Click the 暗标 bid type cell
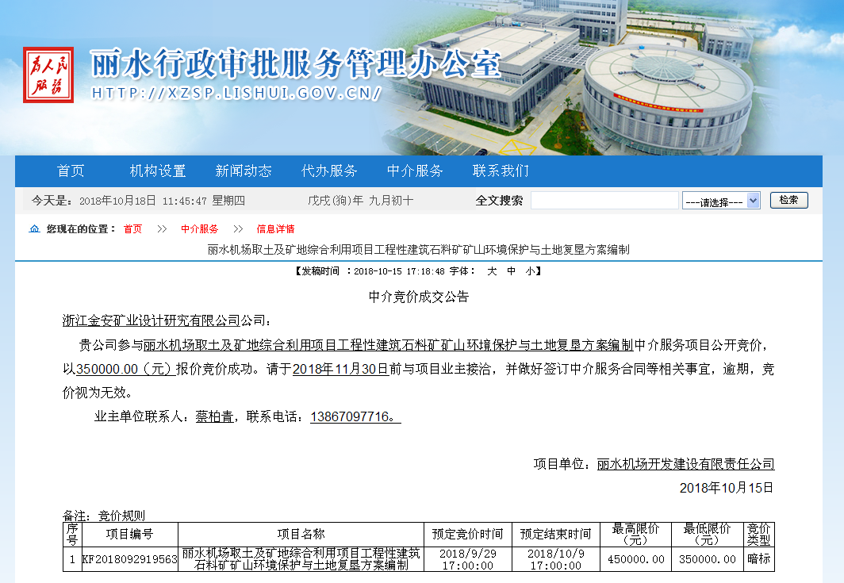844x583 pixels. 758,559
